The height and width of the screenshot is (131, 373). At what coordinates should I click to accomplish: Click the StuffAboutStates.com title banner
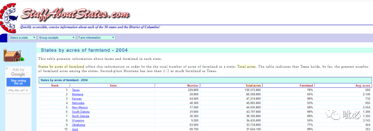click(x=75, y=14)
